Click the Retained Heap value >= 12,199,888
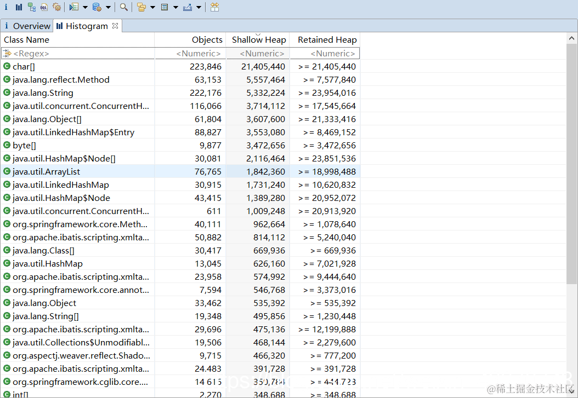 (x=327, y=329)
